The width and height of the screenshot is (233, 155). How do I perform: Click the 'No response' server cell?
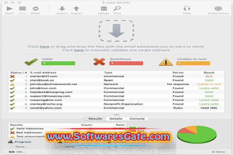pos(178,84)
